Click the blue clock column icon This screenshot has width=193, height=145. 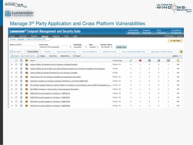click(159, 61)
